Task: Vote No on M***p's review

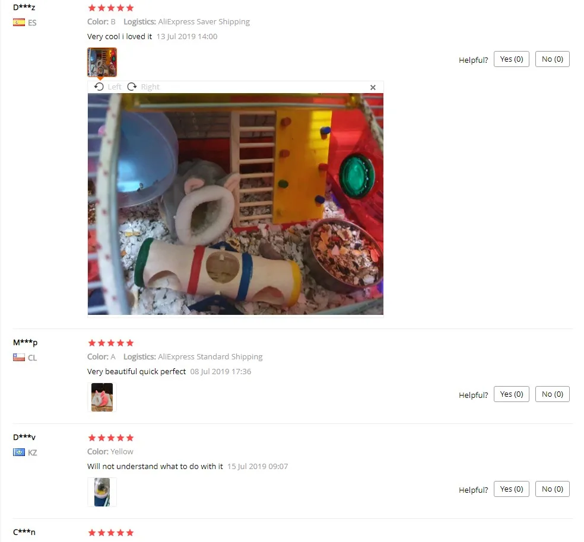Action: click(553, 394)
